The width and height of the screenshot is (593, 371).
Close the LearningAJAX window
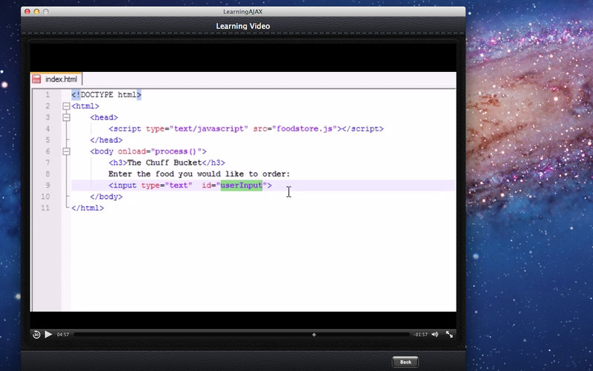27,11
